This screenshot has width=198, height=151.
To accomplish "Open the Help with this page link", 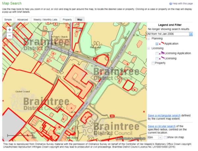I will (183, 4).
